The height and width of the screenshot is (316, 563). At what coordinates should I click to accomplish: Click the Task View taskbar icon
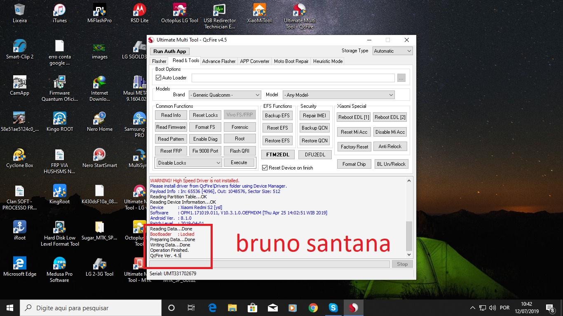pos(191,308)
